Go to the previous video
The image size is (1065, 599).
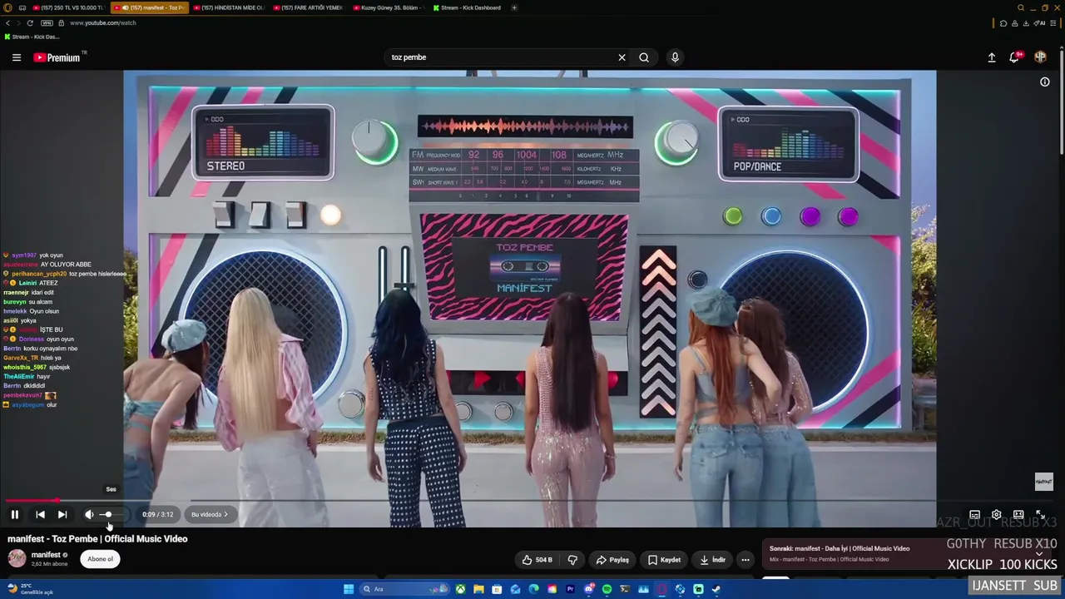(x=40, y=514)
